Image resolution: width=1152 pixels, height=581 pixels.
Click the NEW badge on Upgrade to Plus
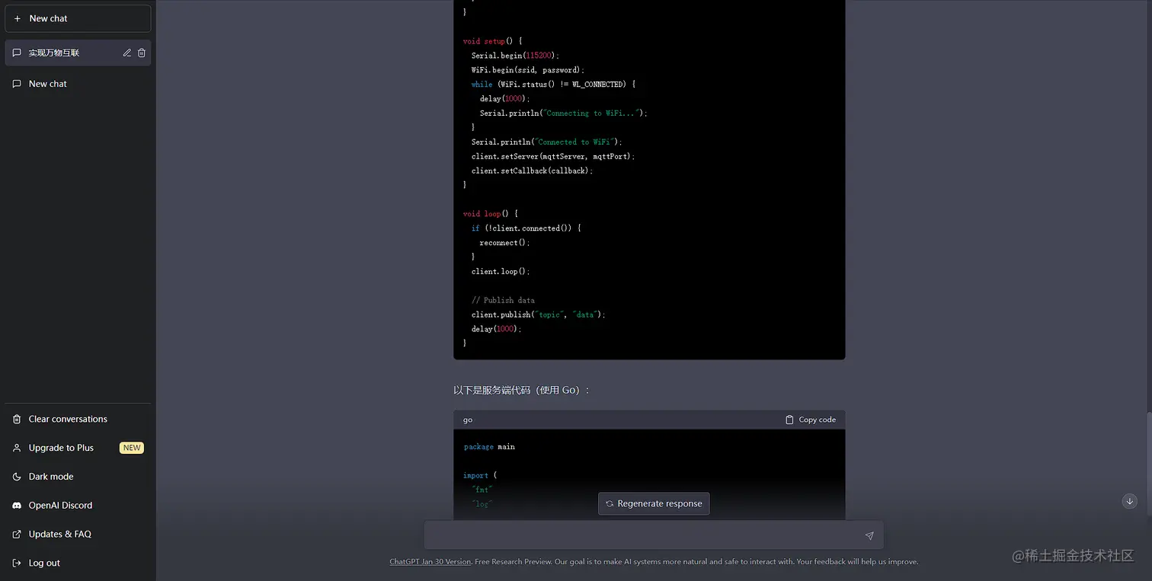click(x=132, y=448)
